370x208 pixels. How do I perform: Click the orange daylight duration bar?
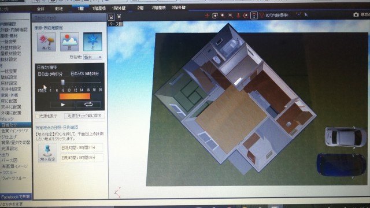[75, 96]
